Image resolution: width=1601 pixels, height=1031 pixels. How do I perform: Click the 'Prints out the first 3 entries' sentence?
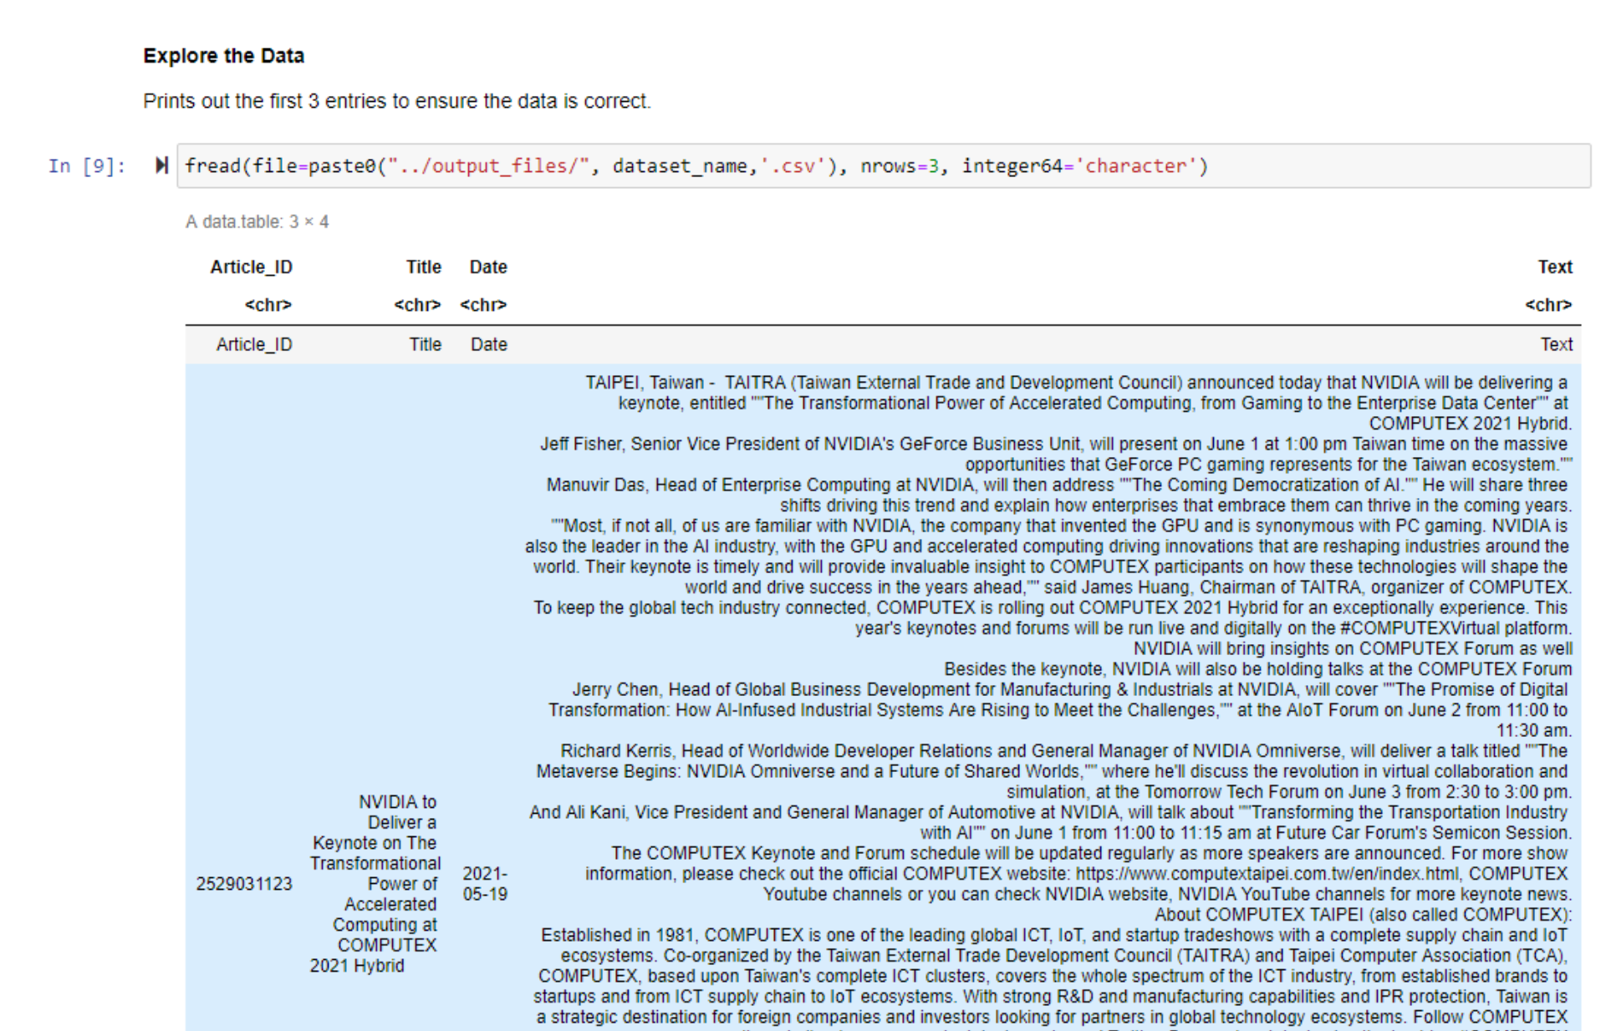396,101
